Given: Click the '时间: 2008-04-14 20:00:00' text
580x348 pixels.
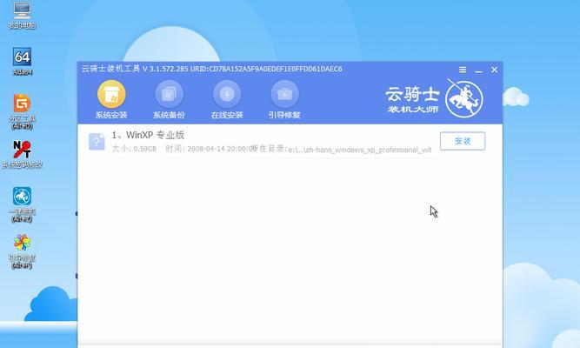Looking at the screenshot, I should pos(210,149).
